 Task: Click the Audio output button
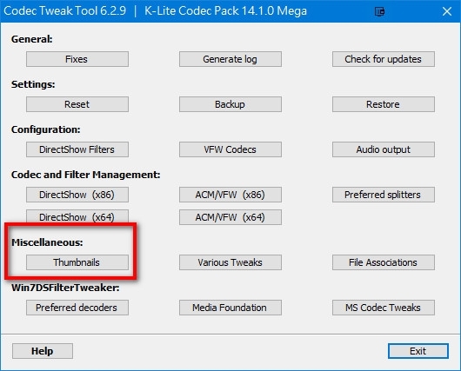point(384,149)
